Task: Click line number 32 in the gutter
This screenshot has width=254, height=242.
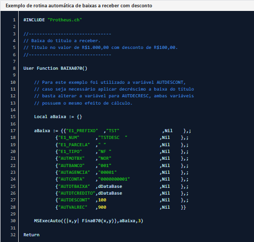Action: click(13, 235)
